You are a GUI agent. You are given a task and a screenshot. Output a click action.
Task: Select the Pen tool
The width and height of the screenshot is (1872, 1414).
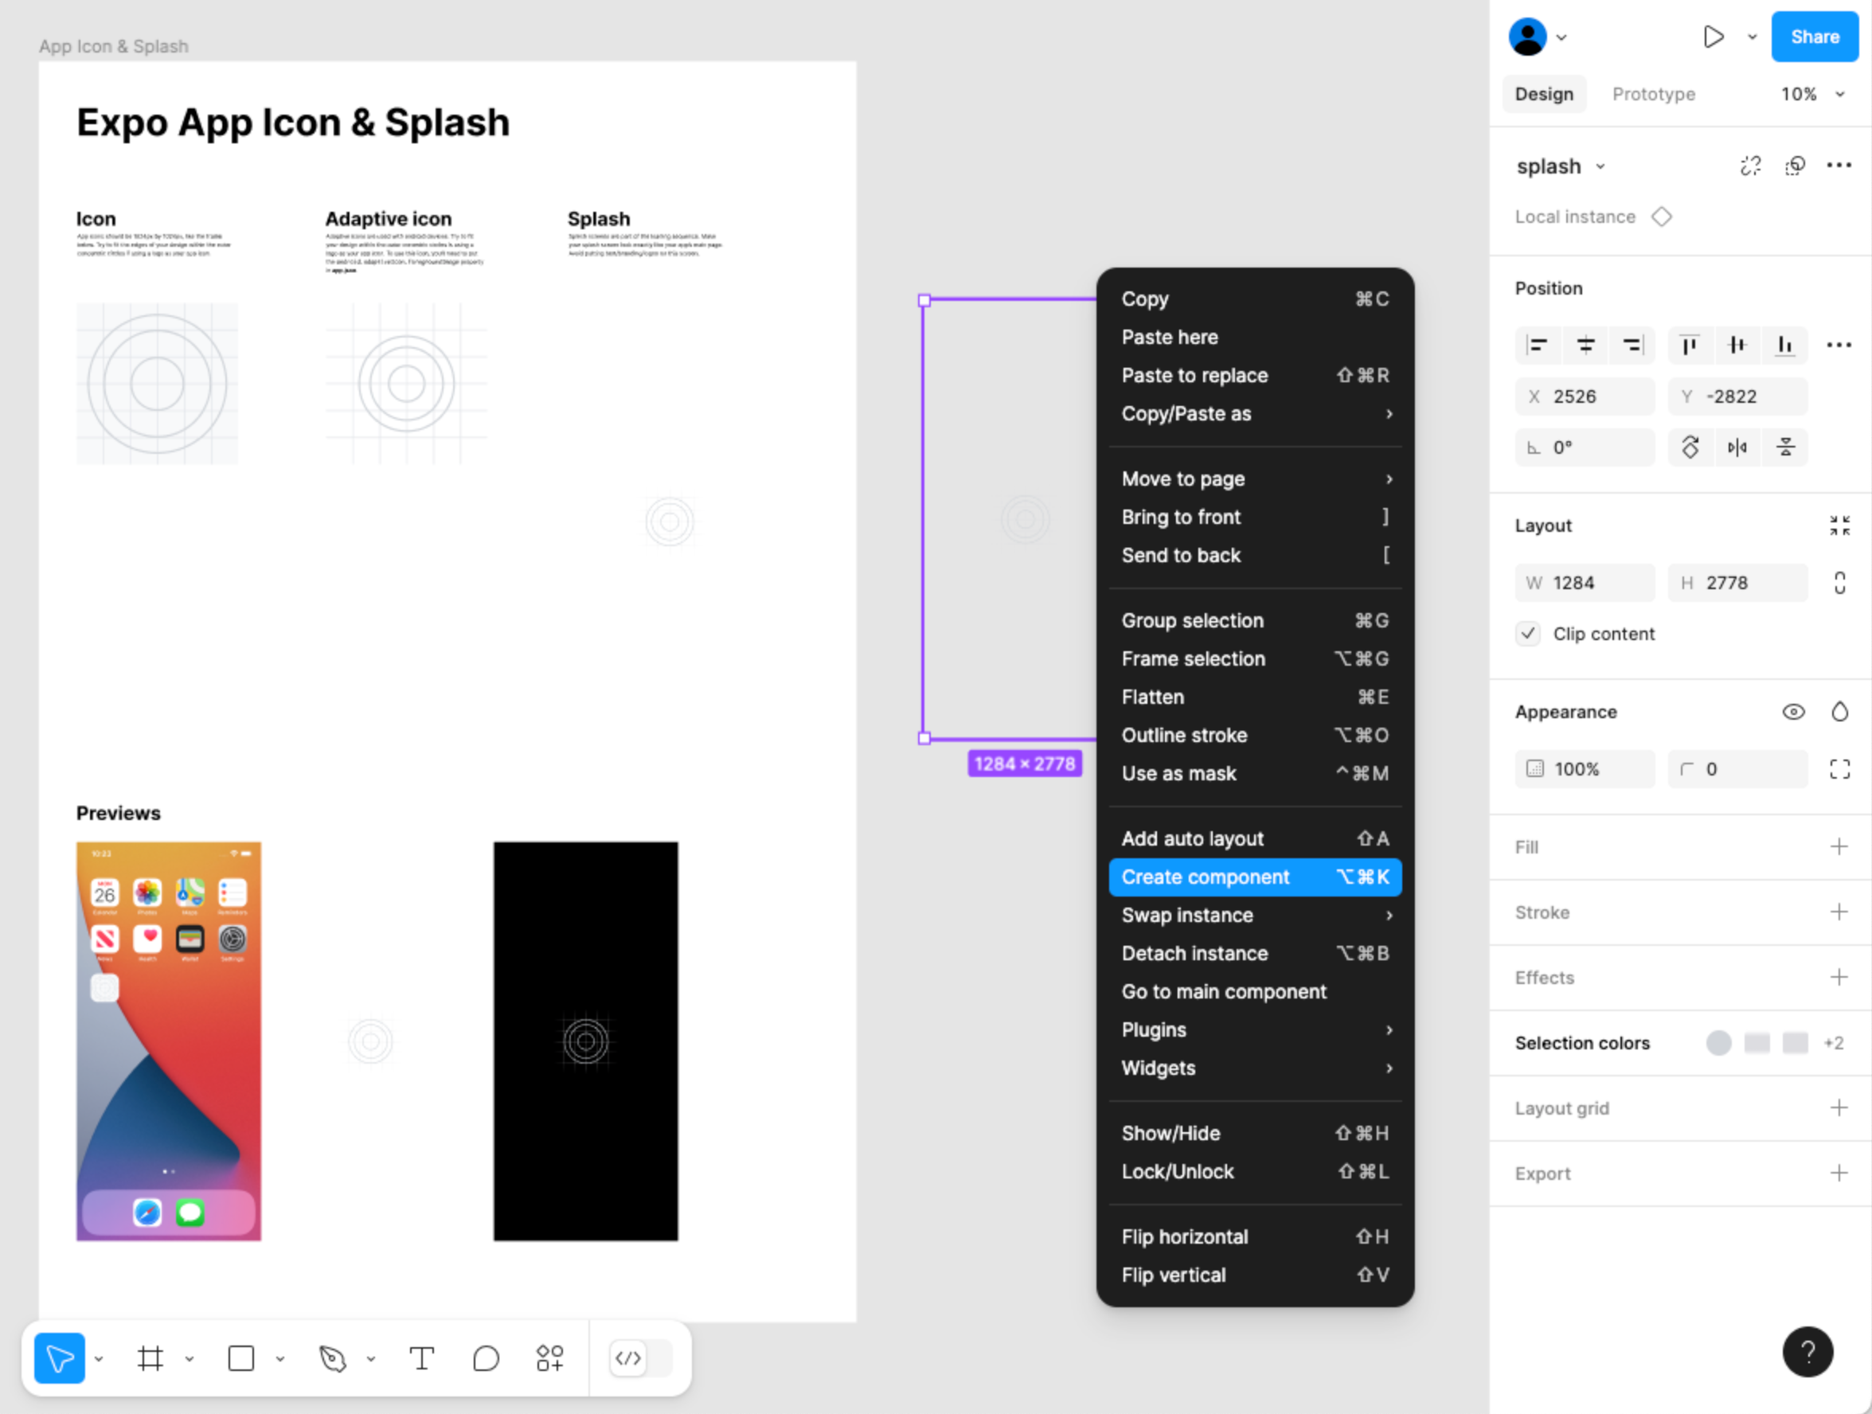tap(333, 1358)
